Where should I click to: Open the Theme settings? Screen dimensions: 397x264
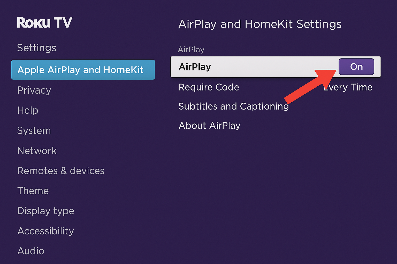33,191
